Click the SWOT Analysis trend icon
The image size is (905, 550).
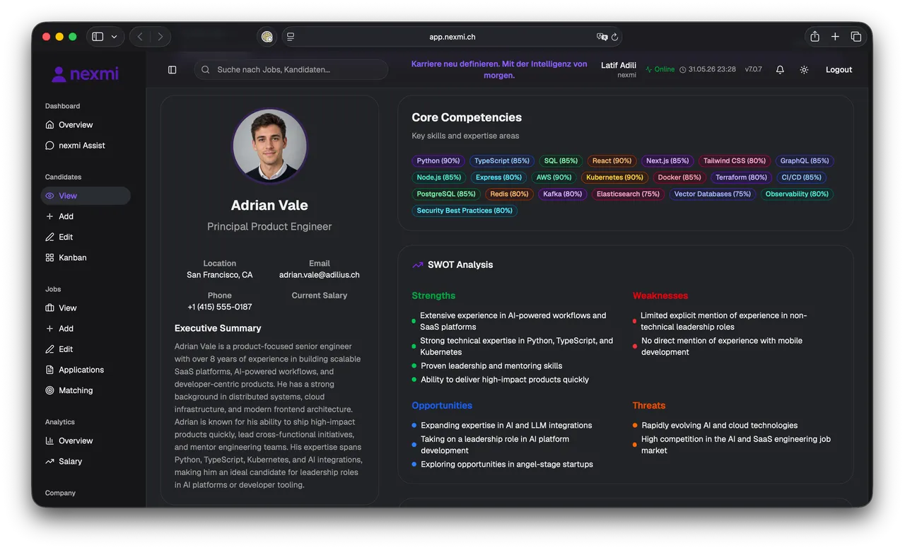pos(418,265)
